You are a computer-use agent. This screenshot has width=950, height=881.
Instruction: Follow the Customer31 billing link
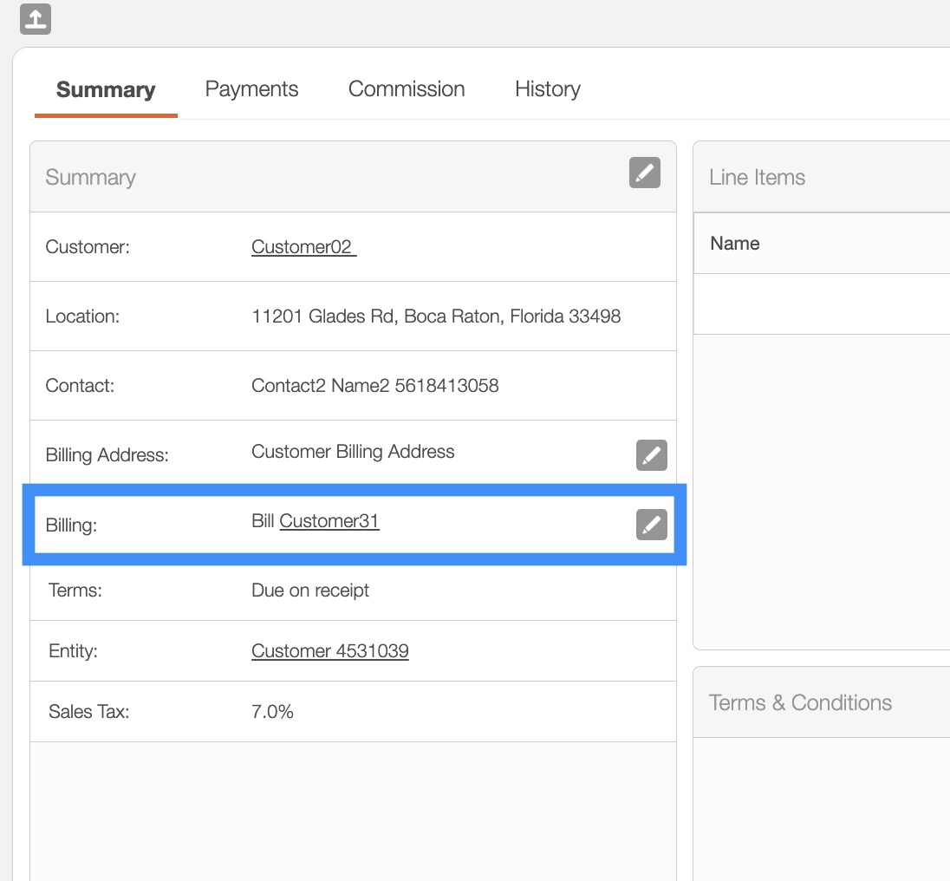point(329,521)
